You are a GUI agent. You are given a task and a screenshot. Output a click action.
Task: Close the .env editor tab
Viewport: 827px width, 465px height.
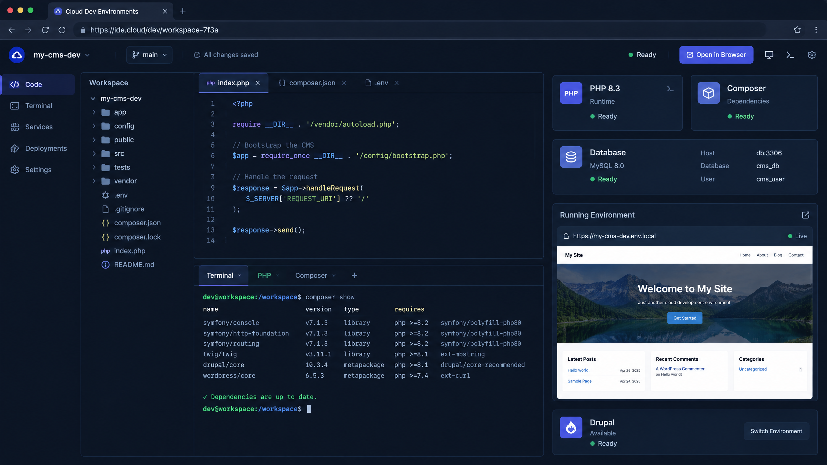pyautogui.click(x=396, y=83)
